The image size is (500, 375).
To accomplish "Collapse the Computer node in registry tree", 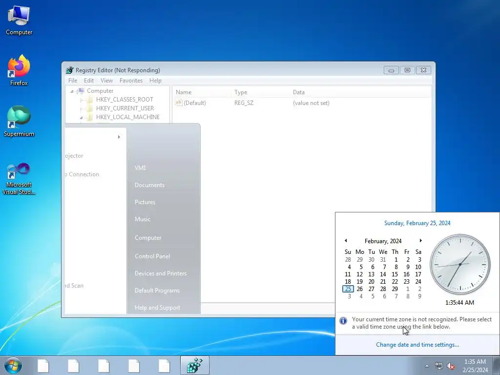I will pyautogui.click(x=72, y=91).
